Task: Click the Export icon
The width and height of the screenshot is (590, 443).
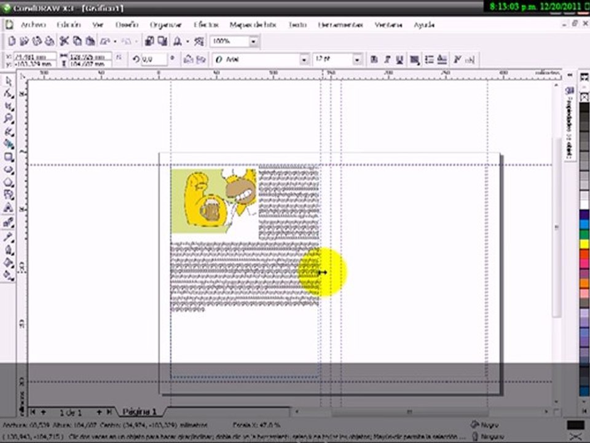Action: pos(162,41)
